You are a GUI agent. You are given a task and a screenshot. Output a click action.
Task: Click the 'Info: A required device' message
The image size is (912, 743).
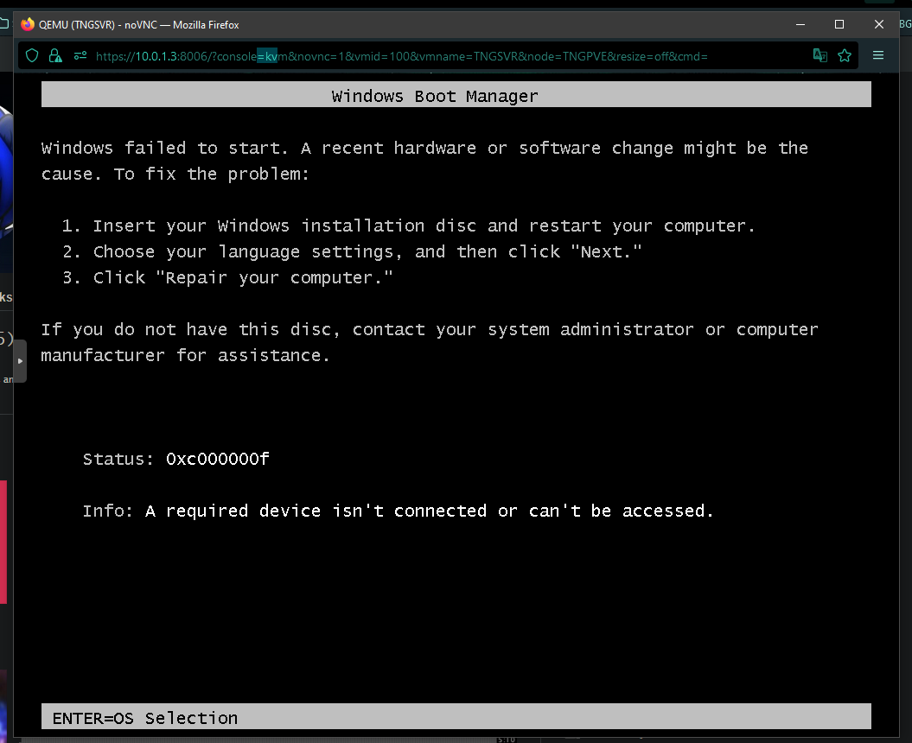(398, 511)
